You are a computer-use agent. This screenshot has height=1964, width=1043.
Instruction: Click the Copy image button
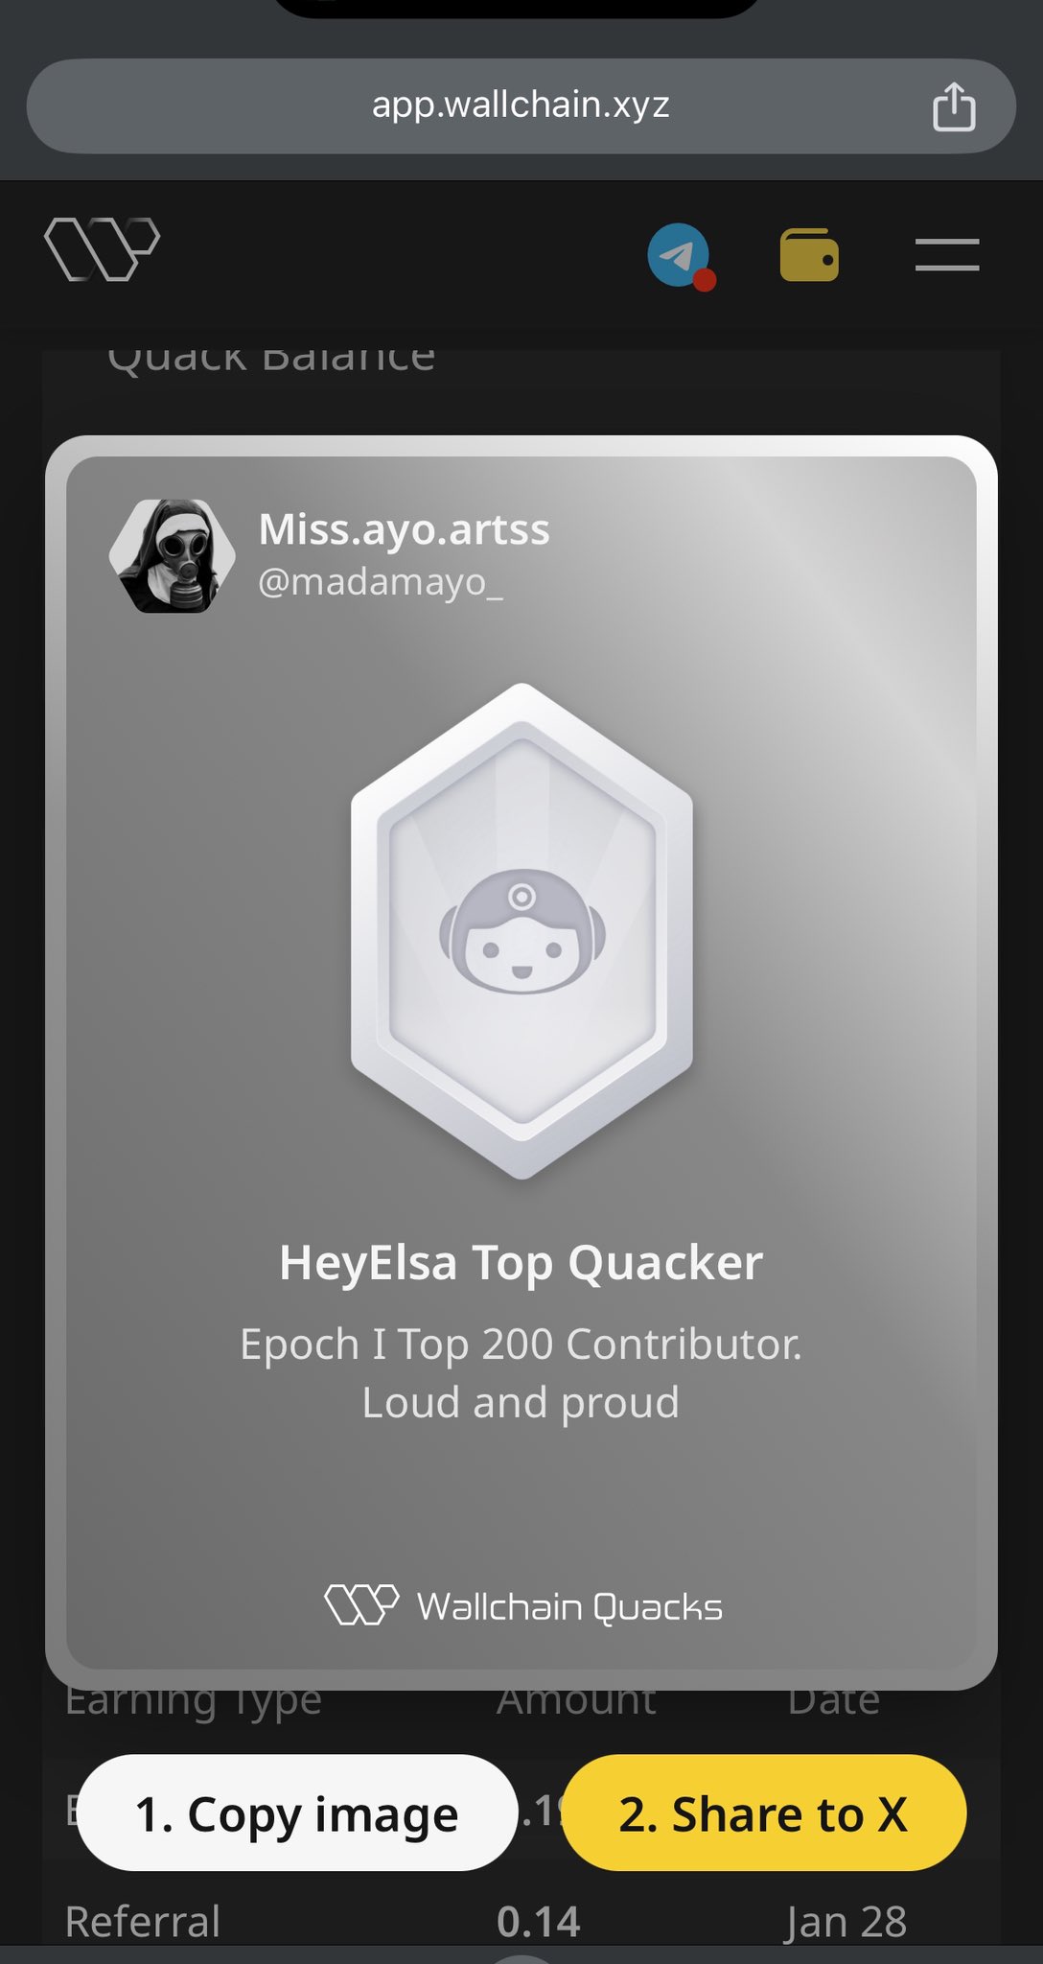296,1812
